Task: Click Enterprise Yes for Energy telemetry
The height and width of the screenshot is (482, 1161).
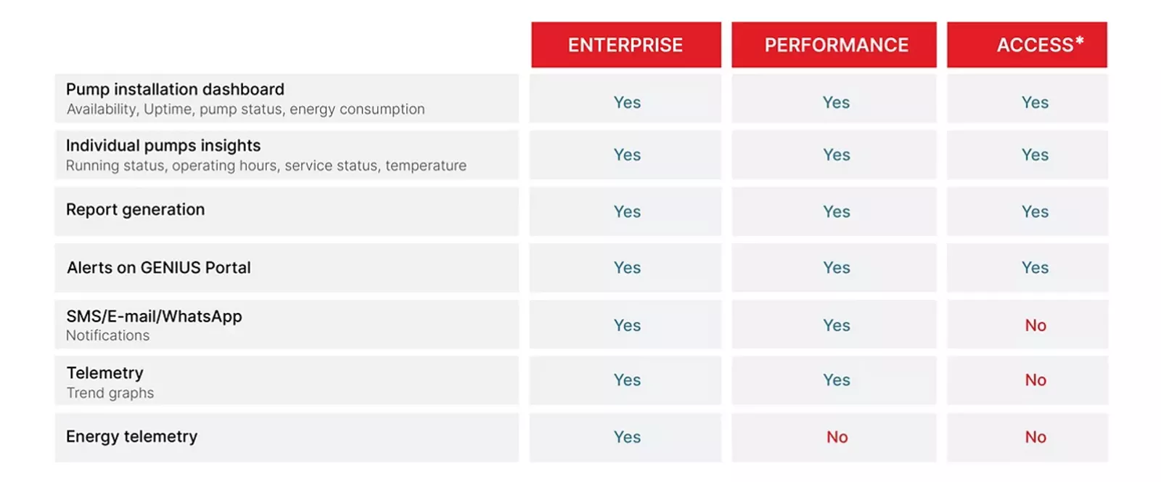Action: [627, 437]
